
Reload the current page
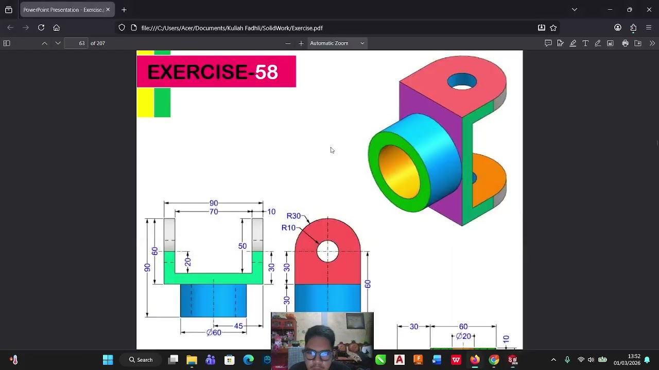tap(41, 28)
